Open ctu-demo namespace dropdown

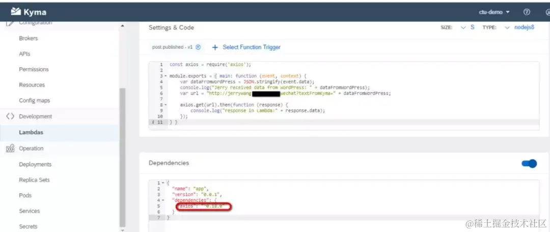tap(494, 12)
